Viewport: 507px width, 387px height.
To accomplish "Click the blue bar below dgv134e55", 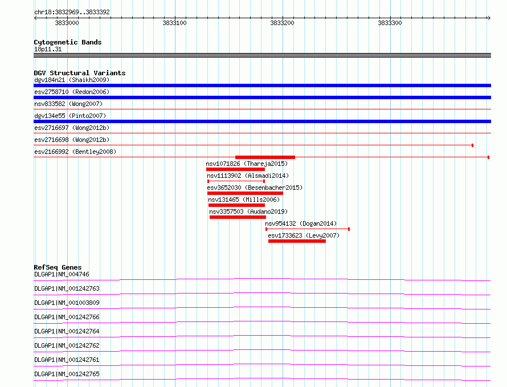I will [x=262, y=121].
